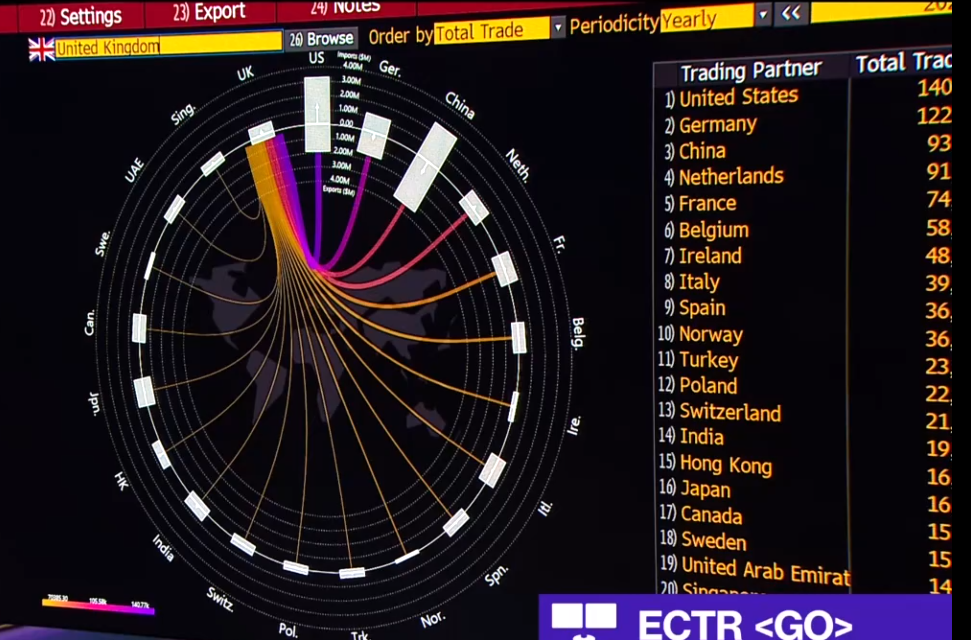
Task: Select Poland in trading partner list
Action: [708, 386]
